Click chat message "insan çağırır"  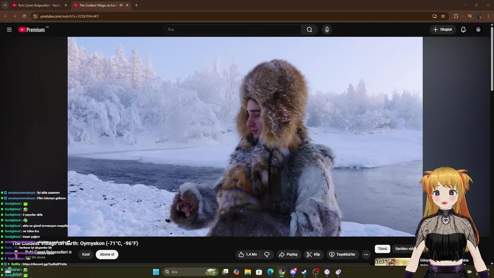pyautogui.click(x=31, y=237)
